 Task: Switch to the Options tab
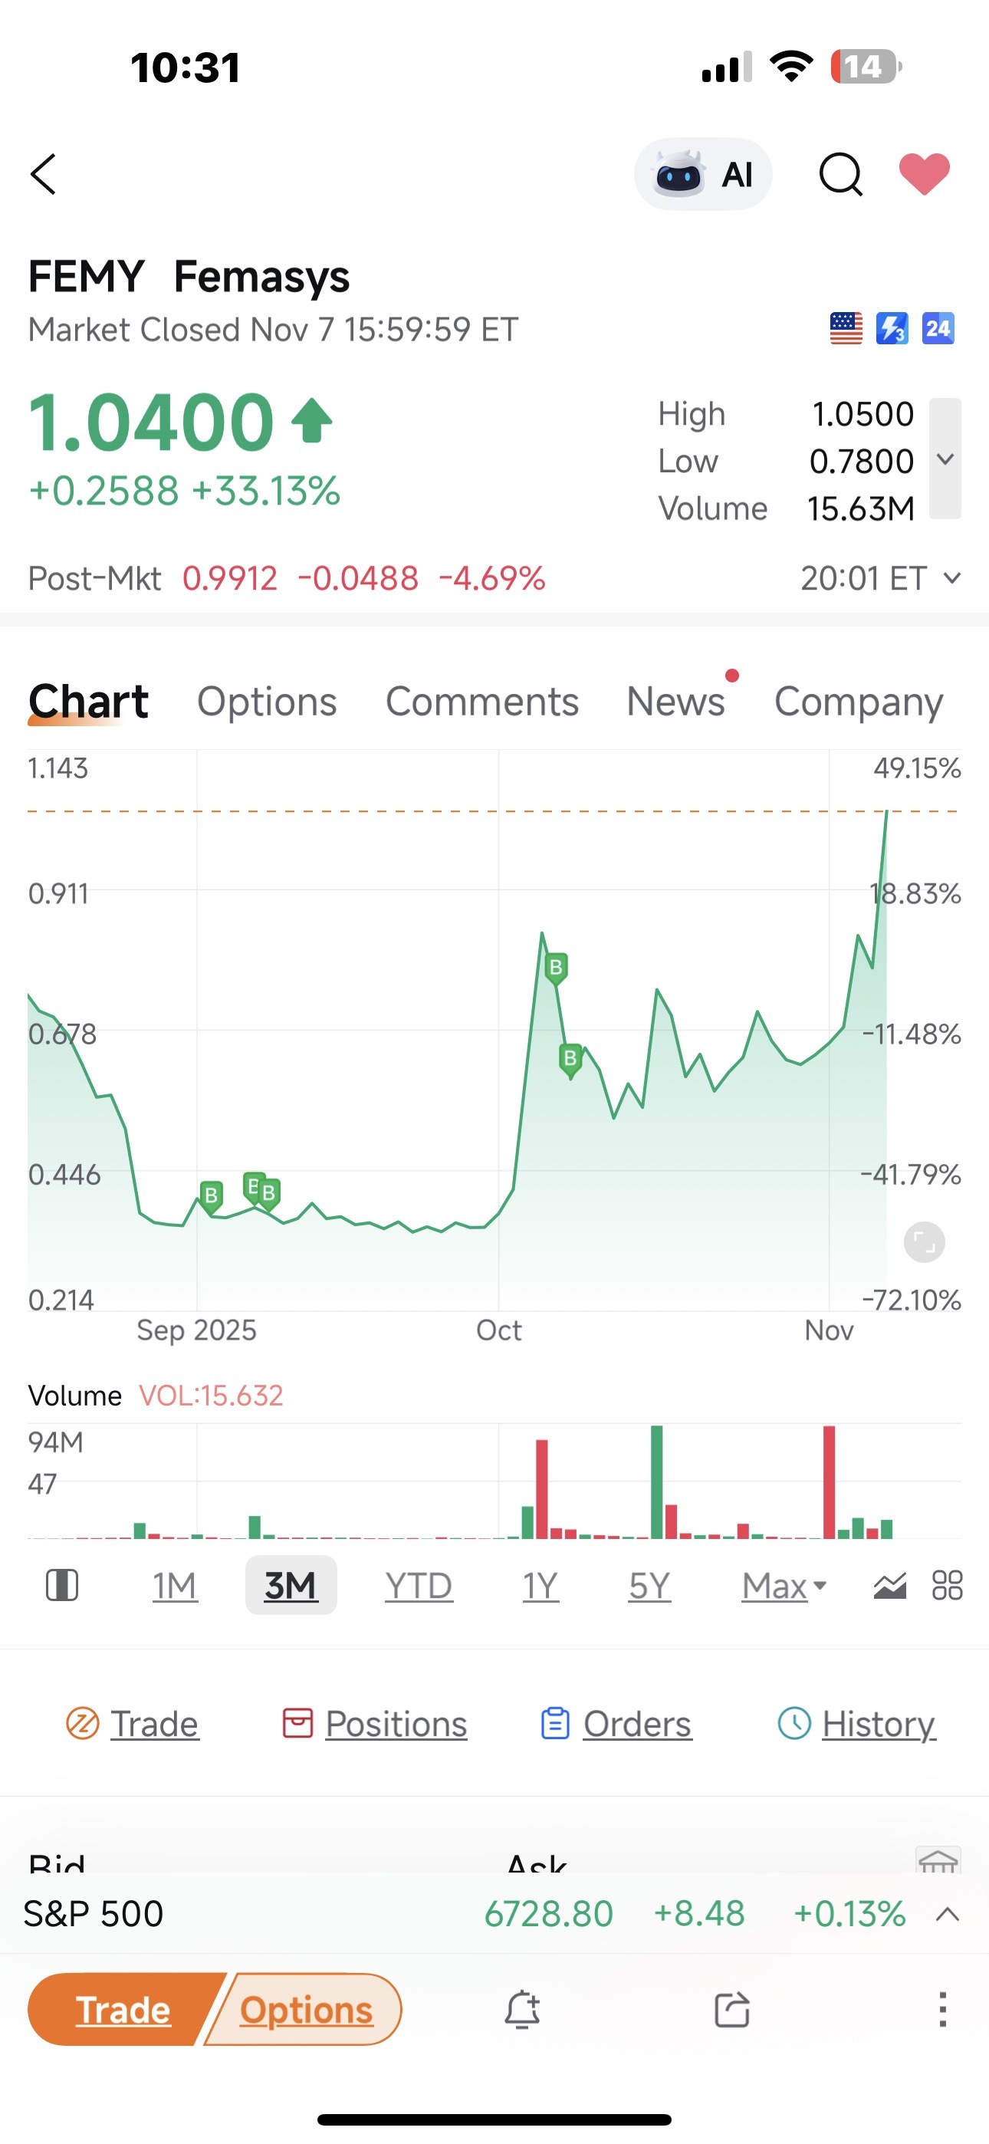(268, 702)
